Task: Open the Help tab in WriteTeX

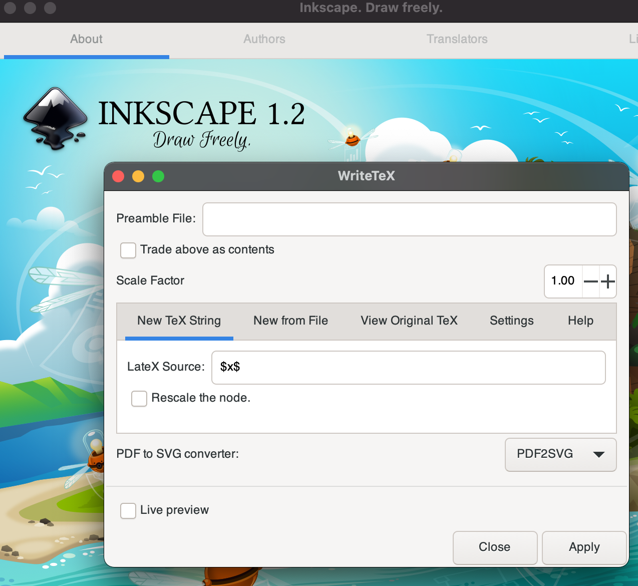Action: coord(580,321)
